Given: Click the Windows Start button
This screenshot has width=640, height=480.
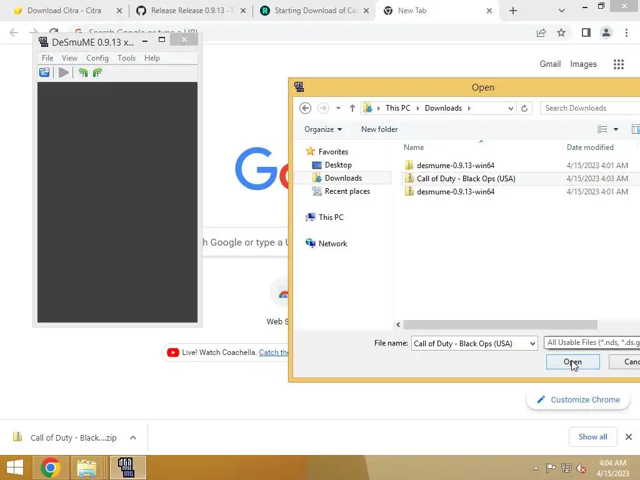Looking at the screenshot, I should click(x=15, y=467).
